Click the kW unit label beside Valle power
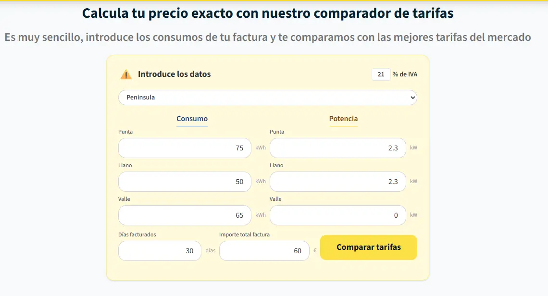The width and height of the screenshot is (548, 296). pos(413,215)
